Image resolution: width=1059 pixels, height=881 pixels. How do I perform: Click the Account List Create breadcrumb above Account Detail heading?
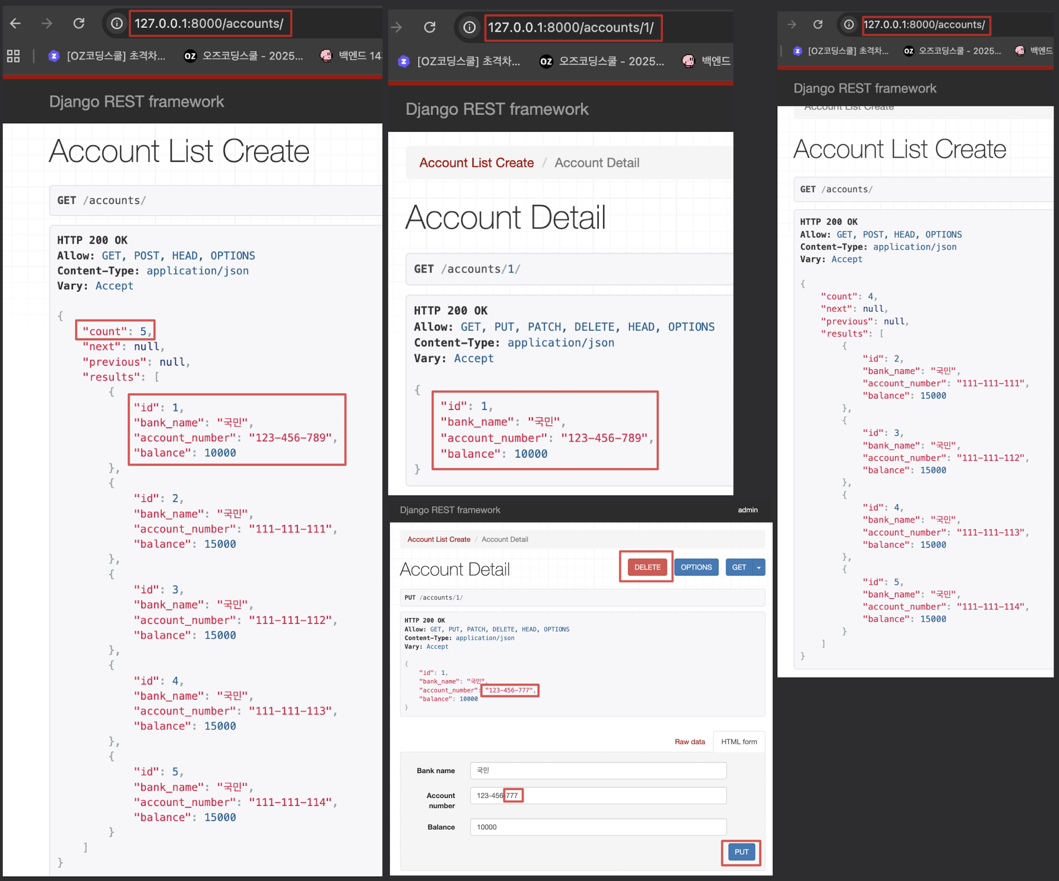point(476,163)
